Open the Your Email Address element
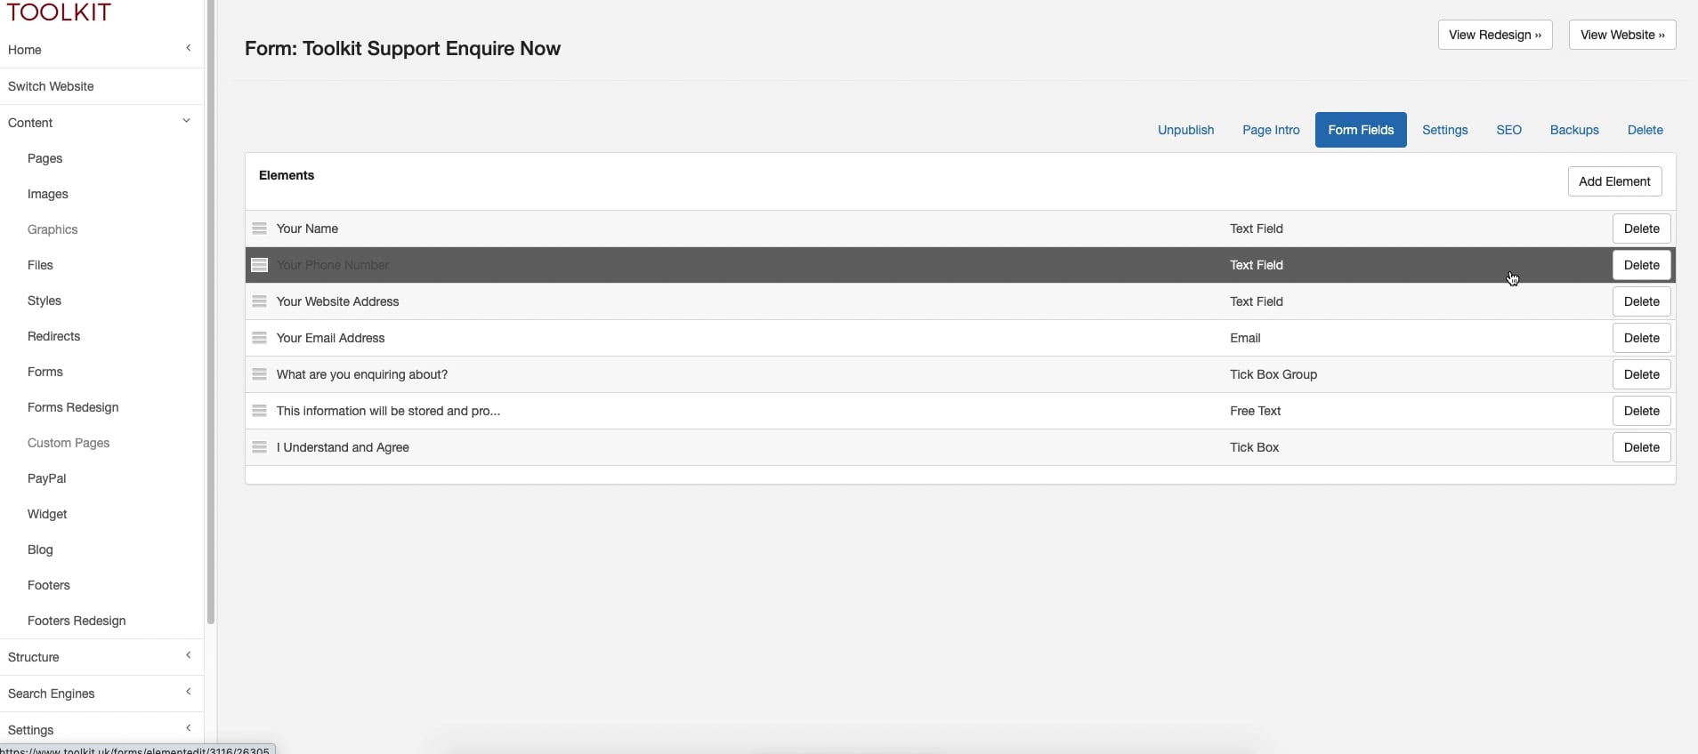The height and width of the screenshot is (754, 1698). pos(330,338)
